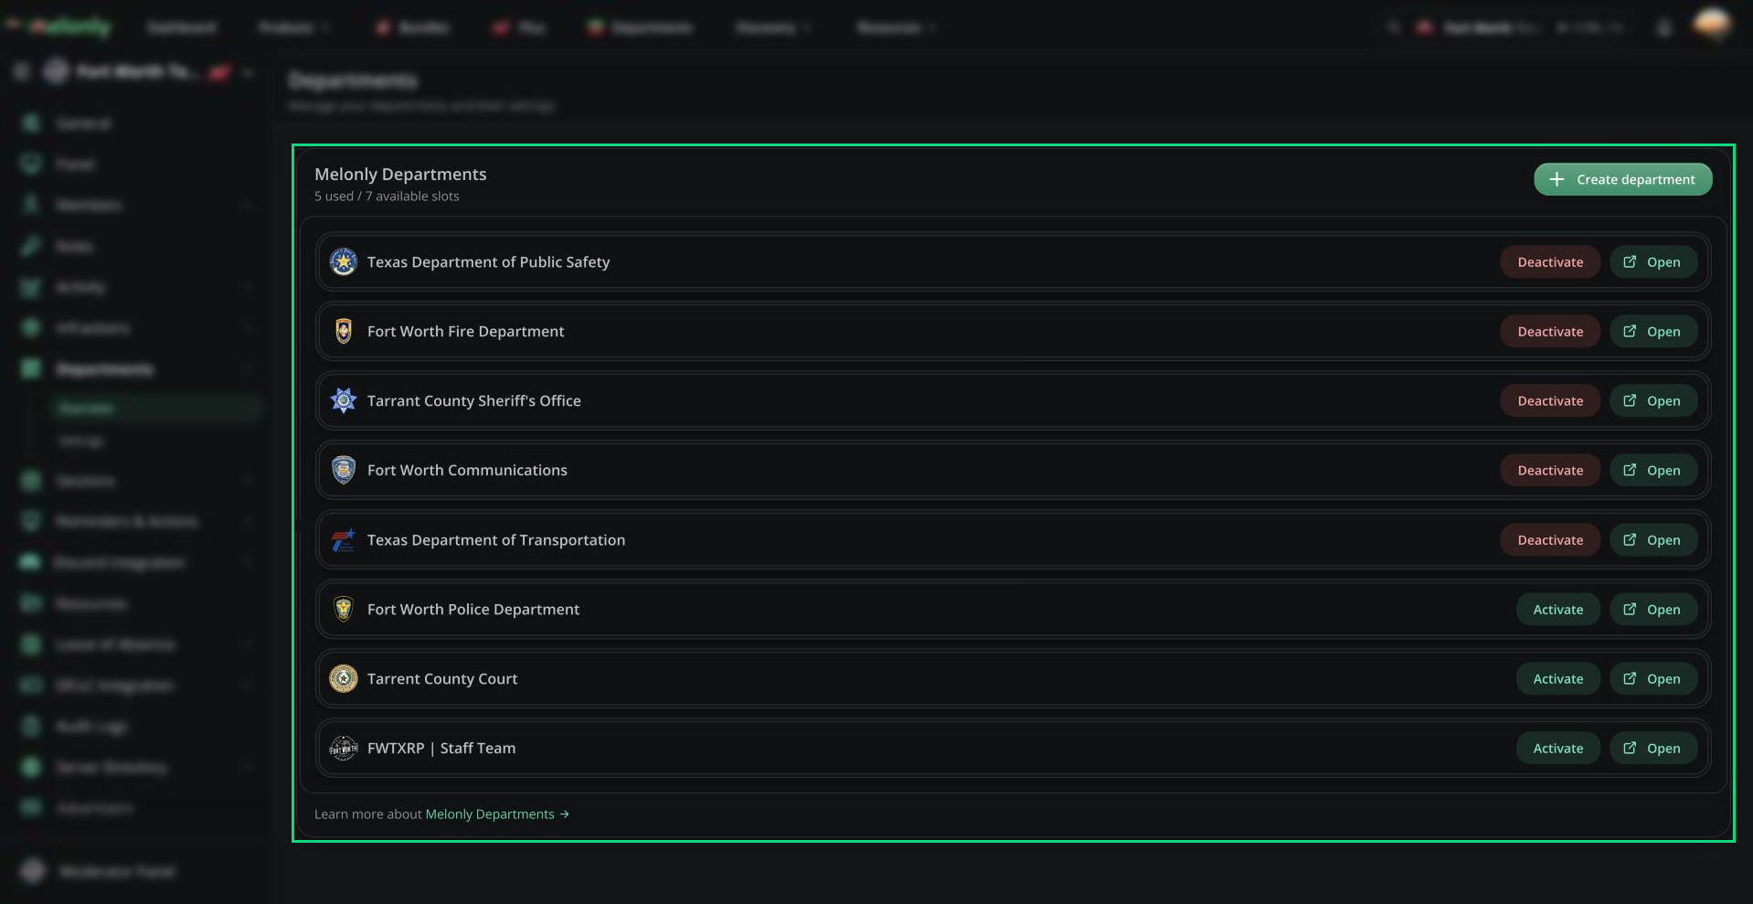1753x904 pixels.
Task: Click the Fort Worth Police Department badge icon
Action: pyautogui.click(x=344, y=610)
